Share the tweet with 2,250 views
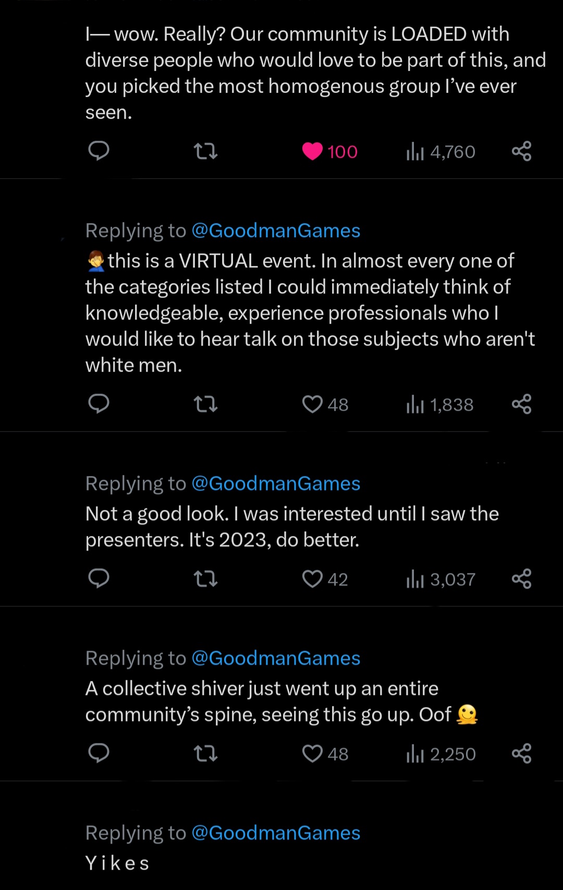Screen dimensions: 563x890 521,753
